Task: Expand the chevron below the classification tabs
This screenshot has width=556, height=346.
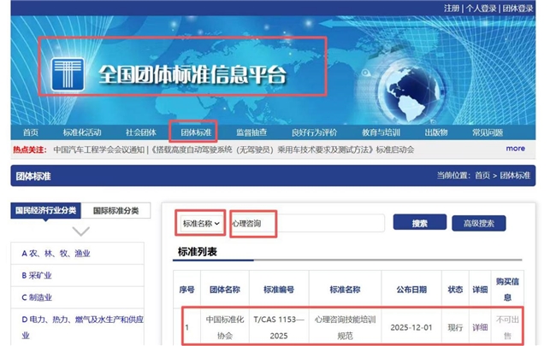Action: (x=80, y=231)
